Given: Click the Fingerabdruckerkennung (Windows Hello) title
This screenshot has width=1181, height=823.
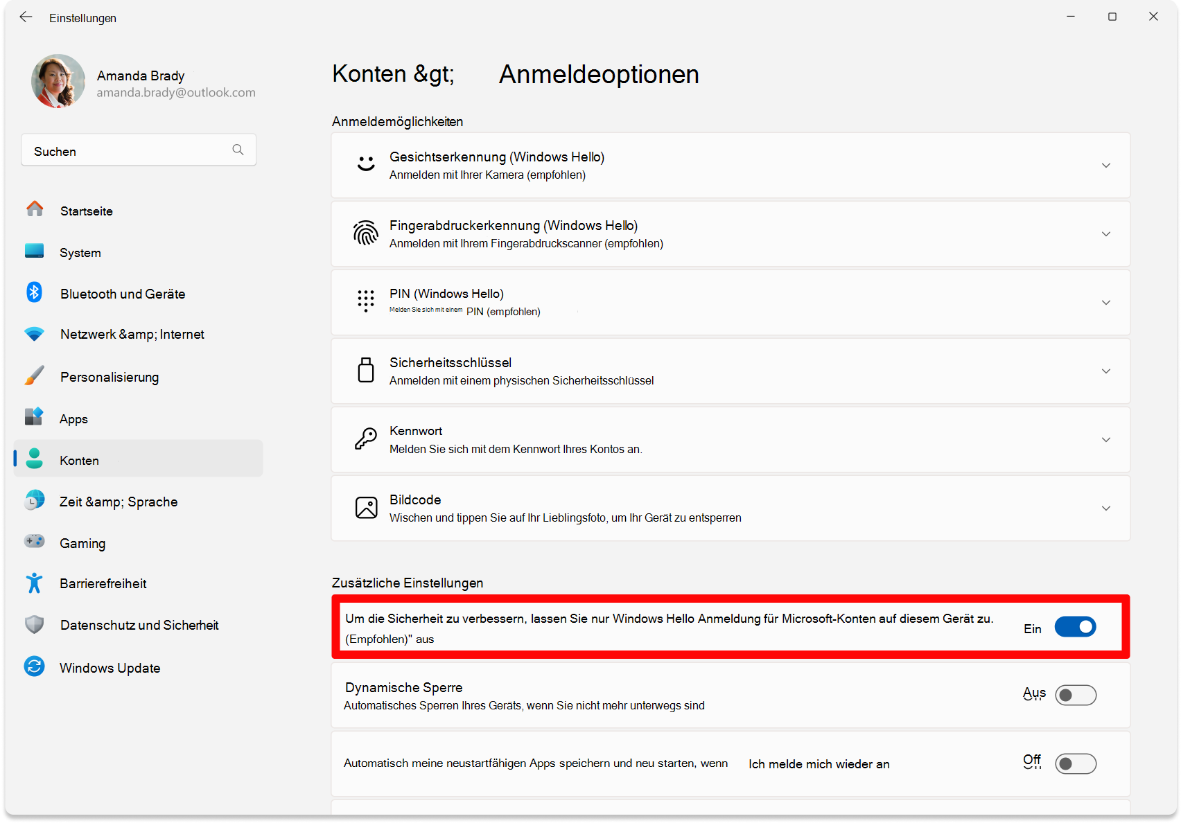Looking at the screenshot, I should coord(514,225).
